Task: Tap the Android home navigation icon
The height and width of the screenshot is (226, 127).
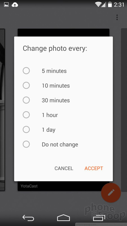Action: (x=63, y=218)
